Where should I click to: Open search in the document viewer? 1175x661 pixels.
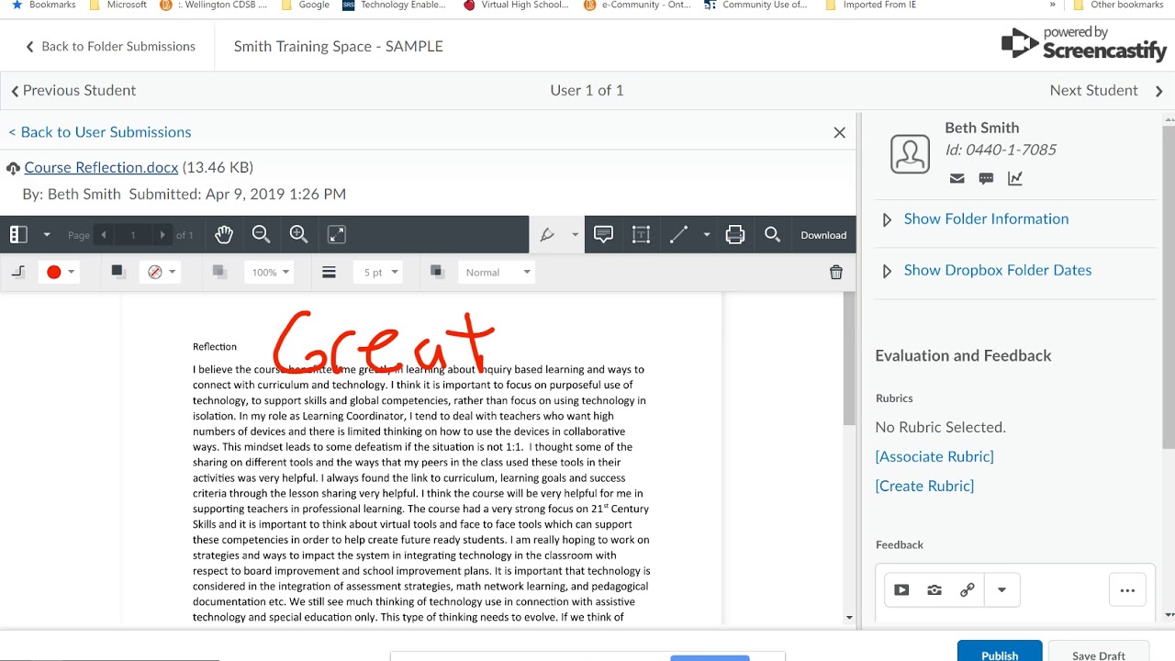click(772, 235)
